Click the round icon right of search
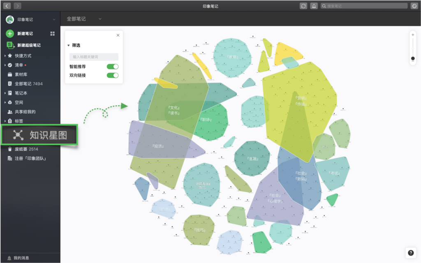Image resolution: width=421 pixels, height=263 pixels. coord(414,6)
